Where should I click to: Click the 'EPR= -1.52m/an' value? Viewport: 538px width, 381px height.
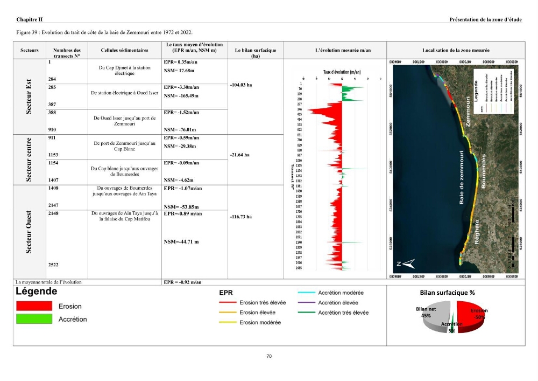(181, 112)
